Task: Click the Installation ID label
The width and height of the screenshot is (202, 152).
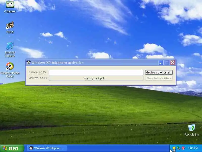Action: click(x=37, y=72)
